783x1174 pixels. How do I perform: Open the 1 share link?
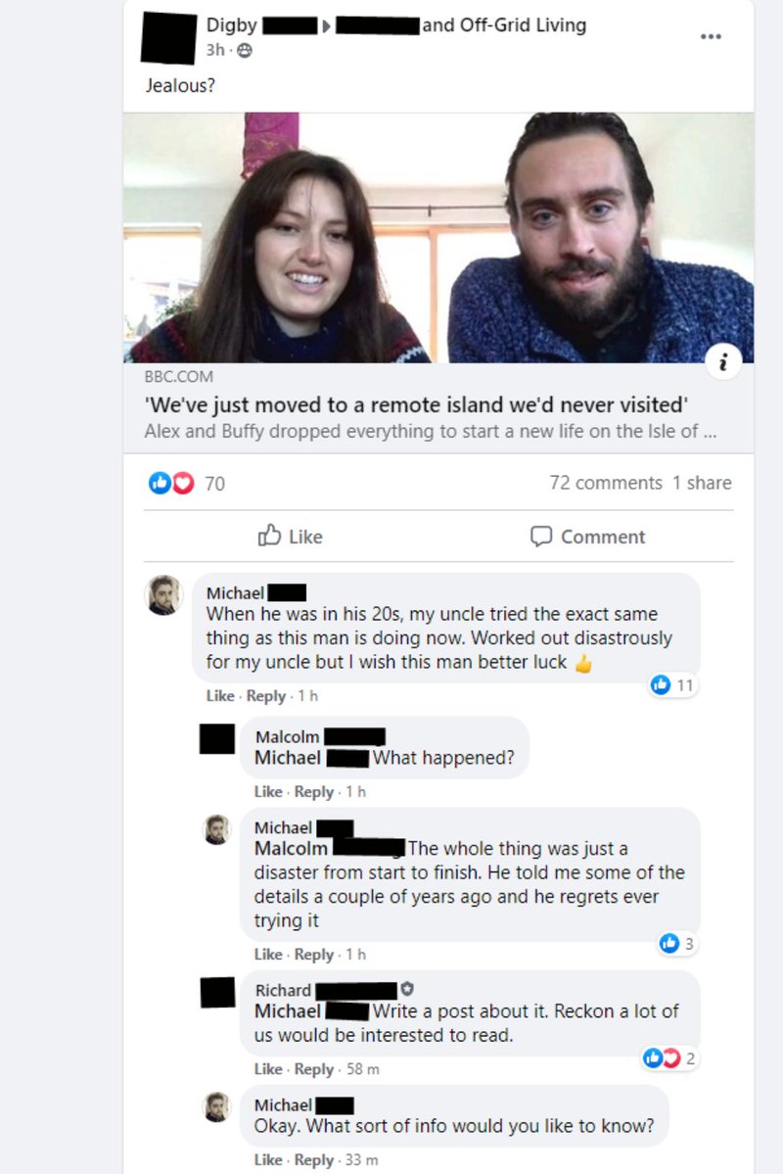pos(702,483)
